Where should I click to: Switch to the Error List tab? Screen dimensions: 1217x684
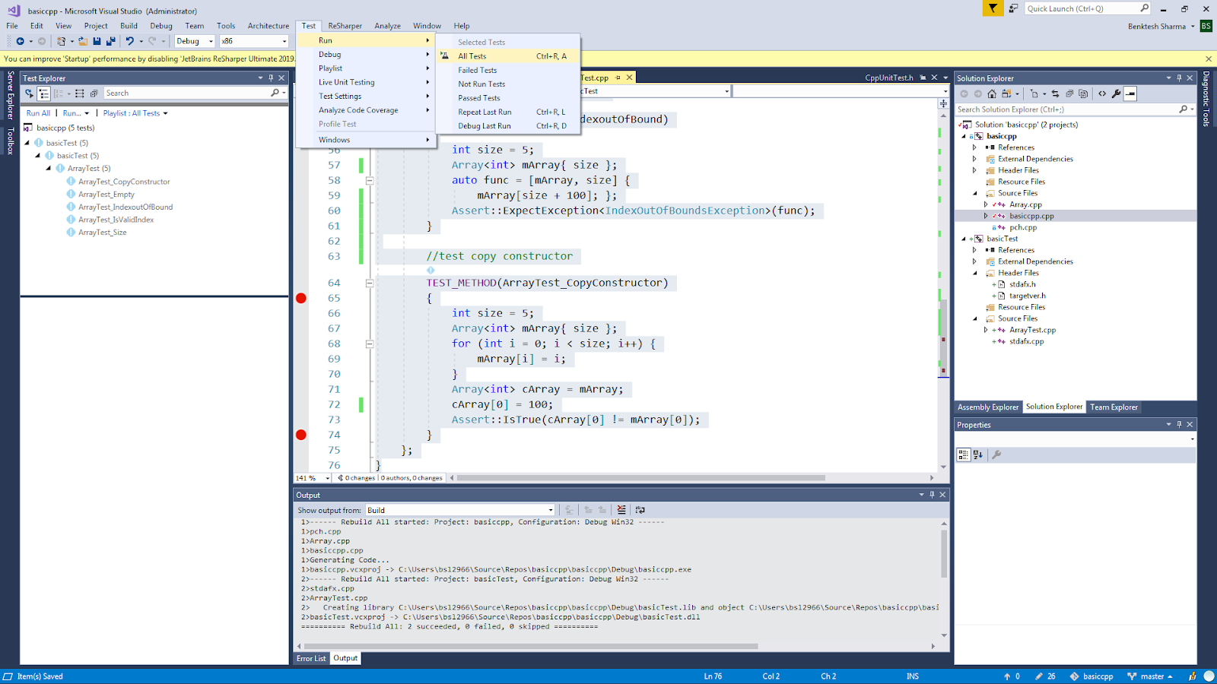pyautogui.click(x=310, y=658)
